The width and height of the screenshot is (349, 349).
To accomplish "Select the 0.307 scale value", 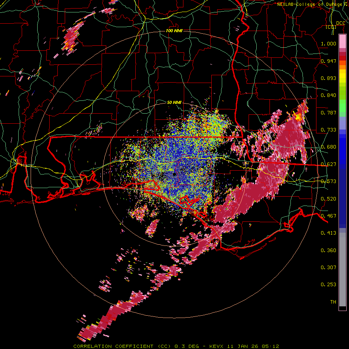I will point(328,268).
